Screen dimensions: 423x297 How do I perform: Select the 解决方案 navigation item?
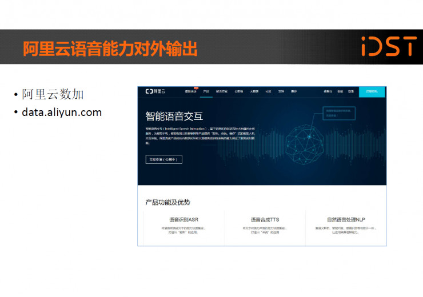click(x=222, y=91)
